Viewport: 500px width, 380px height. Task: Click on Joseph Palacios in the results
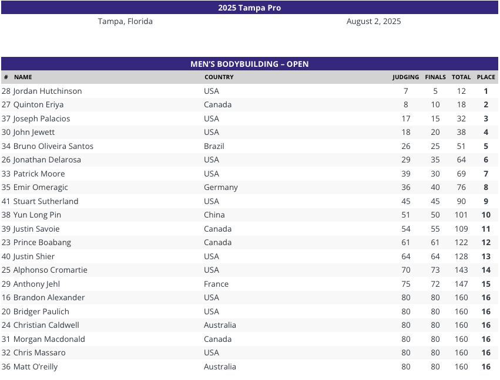[42, 118]
